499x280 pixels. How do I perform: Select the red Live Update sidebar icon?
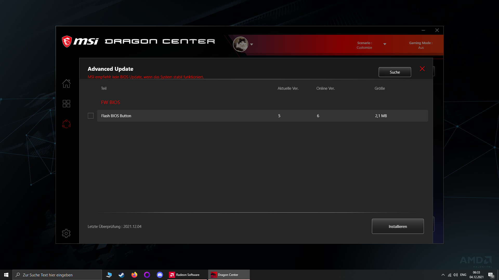click(x=66, y=124)
